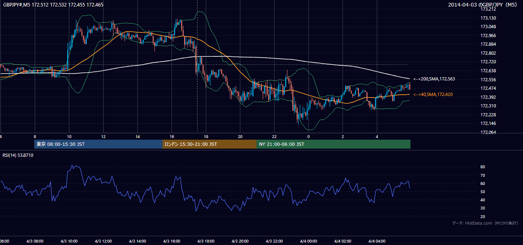Viewport: 523px width, 245px height.
Task: Click RSI level 50 on the axis
Action: point(483,192)
